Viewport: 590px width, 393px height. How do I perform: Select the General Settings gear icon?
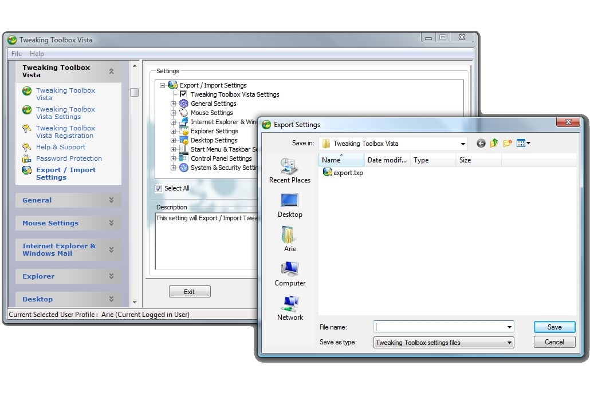pos(183,104)
